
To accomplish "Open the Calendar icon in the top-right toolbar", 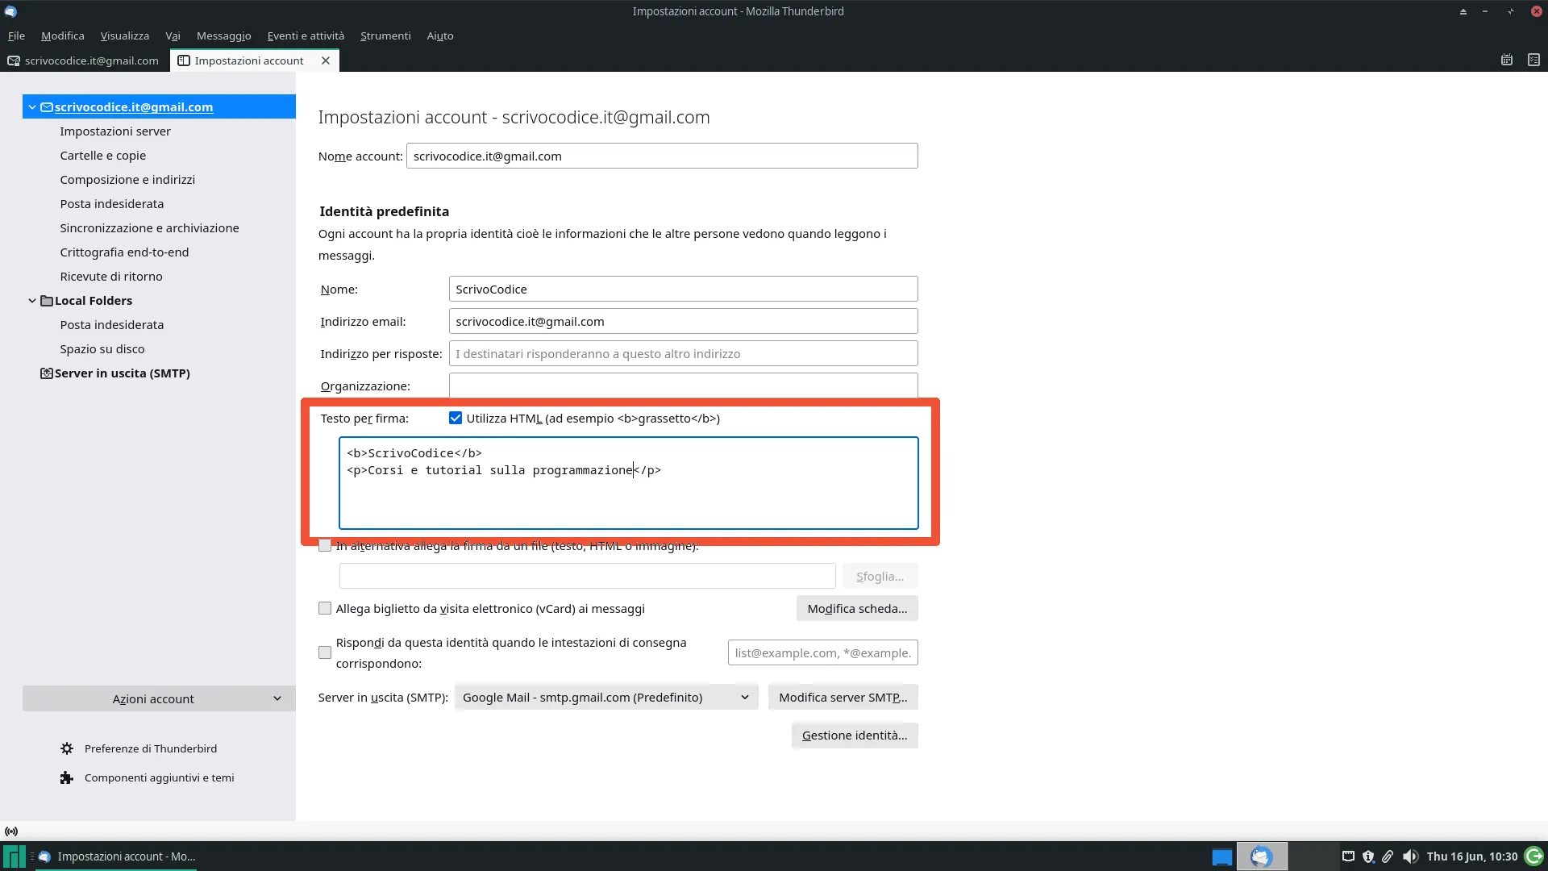I will [x=1506, y=60].
